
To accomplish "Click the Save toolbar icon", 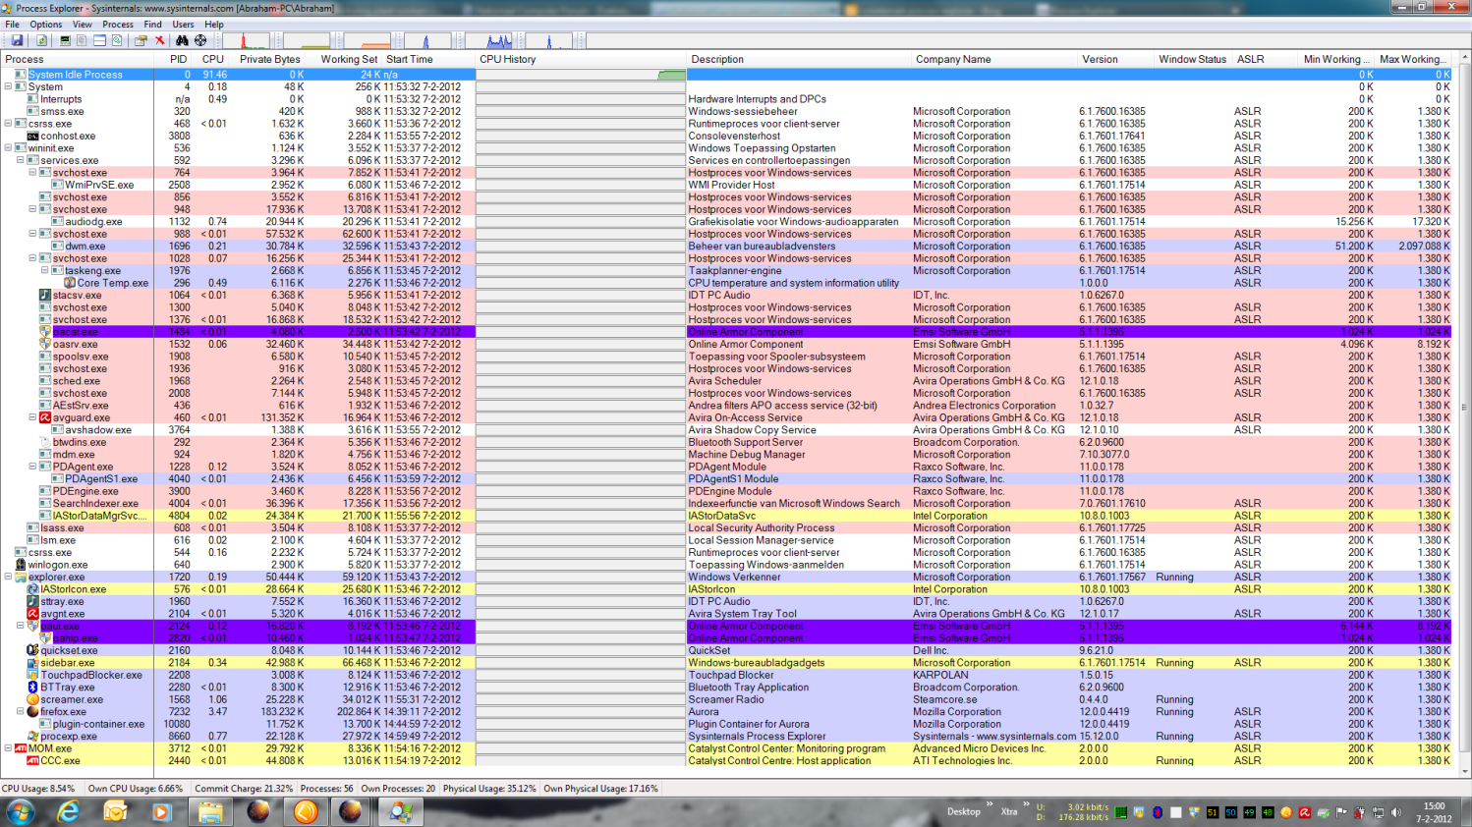I will tap(17, 40).
